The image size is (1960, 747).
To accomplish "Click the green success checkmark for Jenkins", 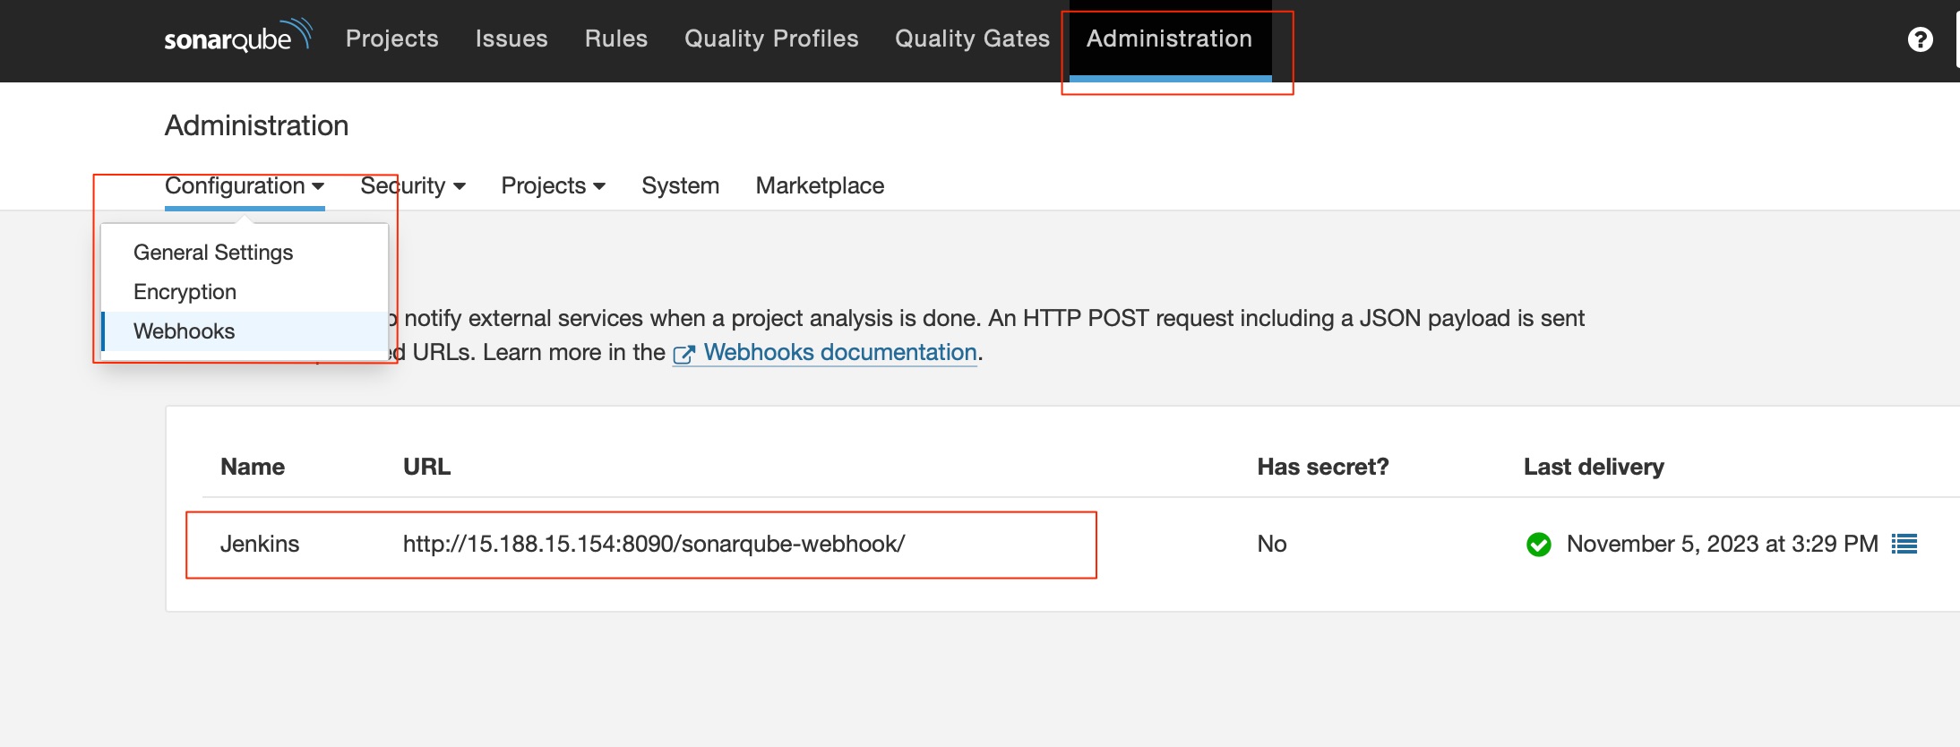I will tap(1539, 544).
